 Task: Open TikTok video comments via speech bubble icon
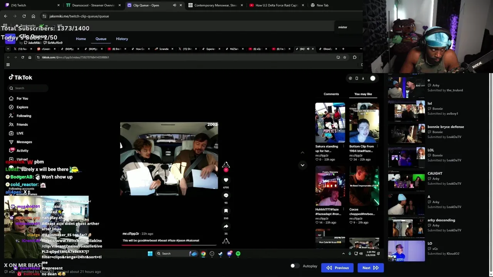pos(226,195)
